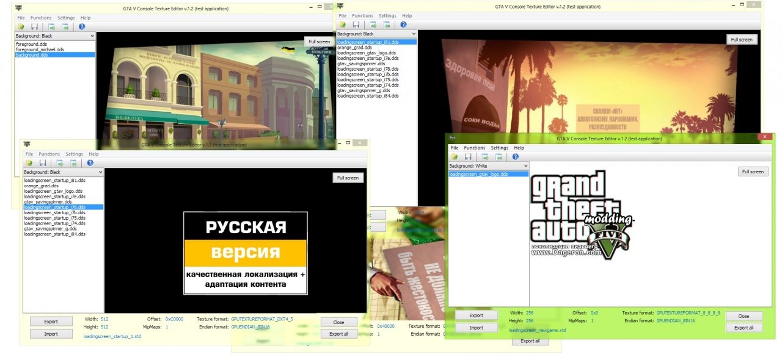
Task: Open Functions menu in palm-tree preview window
Action: coord(363,16)
